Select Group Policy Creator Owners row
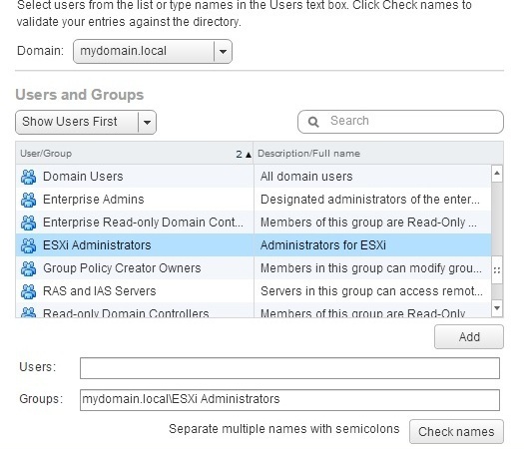524x449 pixels. coord(254,268)
